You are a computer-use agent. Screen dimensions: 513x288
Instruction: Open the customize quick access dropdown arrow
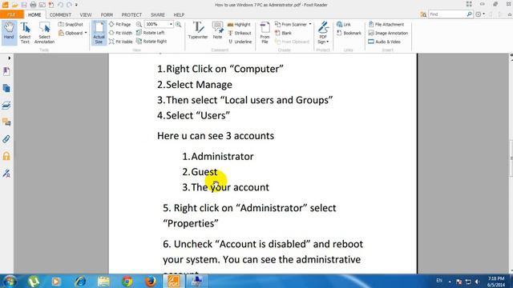[x=77, y=5]
